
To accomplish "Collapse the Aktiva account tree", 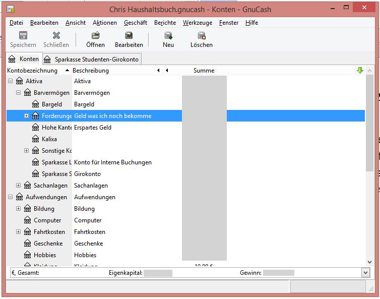I will (x=10, y=81).
